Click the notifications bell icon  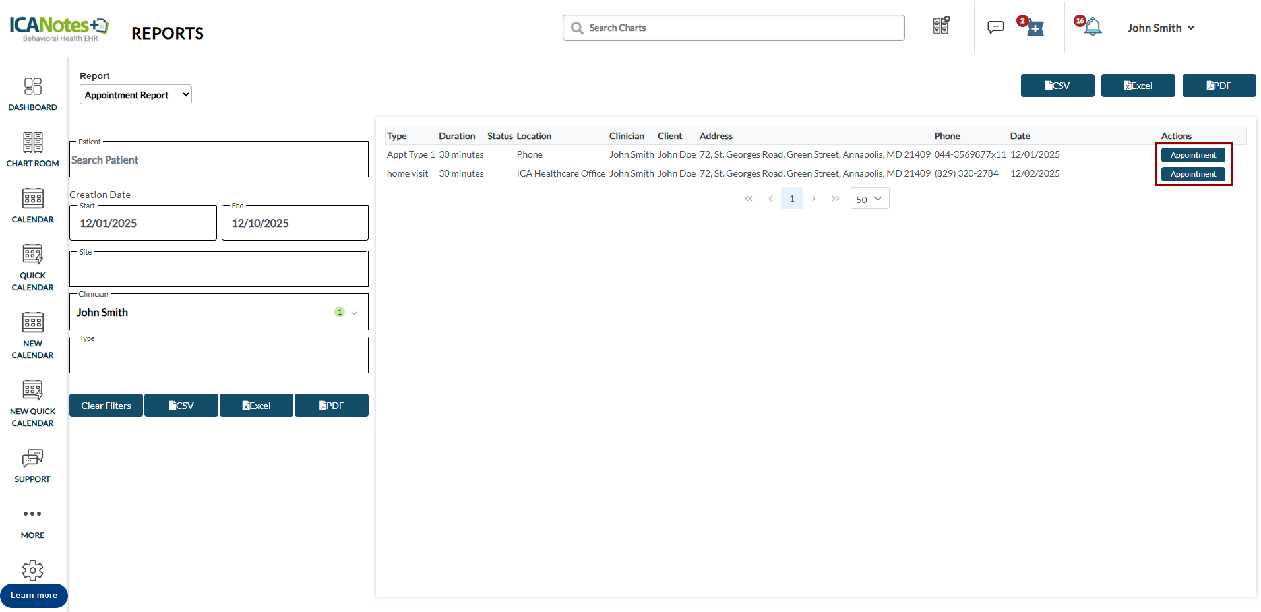(x=1093, y=27)
